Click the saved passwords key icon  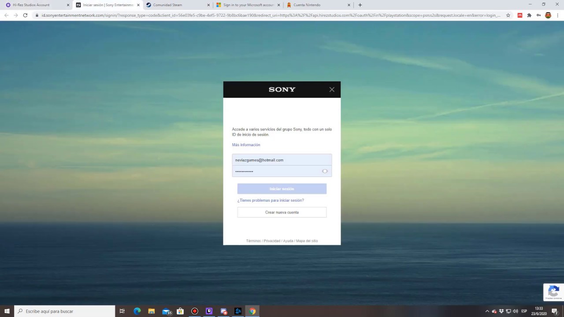[538, 15]
